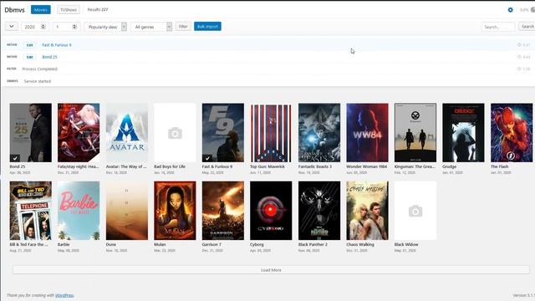Select the Kingsman: The Great Game poster
The width and height of the screenshot is (535, 301).
415,133
